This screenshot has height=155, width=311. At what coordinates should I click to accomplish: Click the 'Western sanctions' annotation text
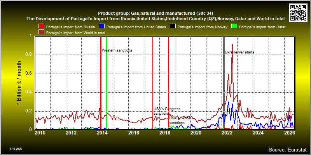[117, 50]
